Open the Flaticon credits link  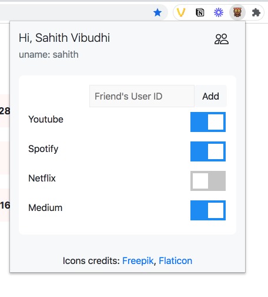click(x=175, y=261)
